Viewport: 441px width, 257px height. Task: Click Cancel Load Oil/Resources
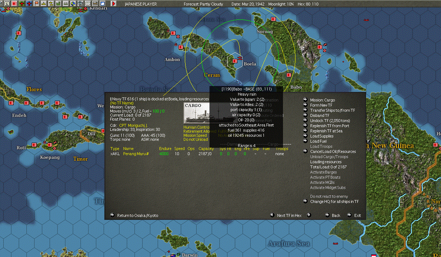coord(333,151)
